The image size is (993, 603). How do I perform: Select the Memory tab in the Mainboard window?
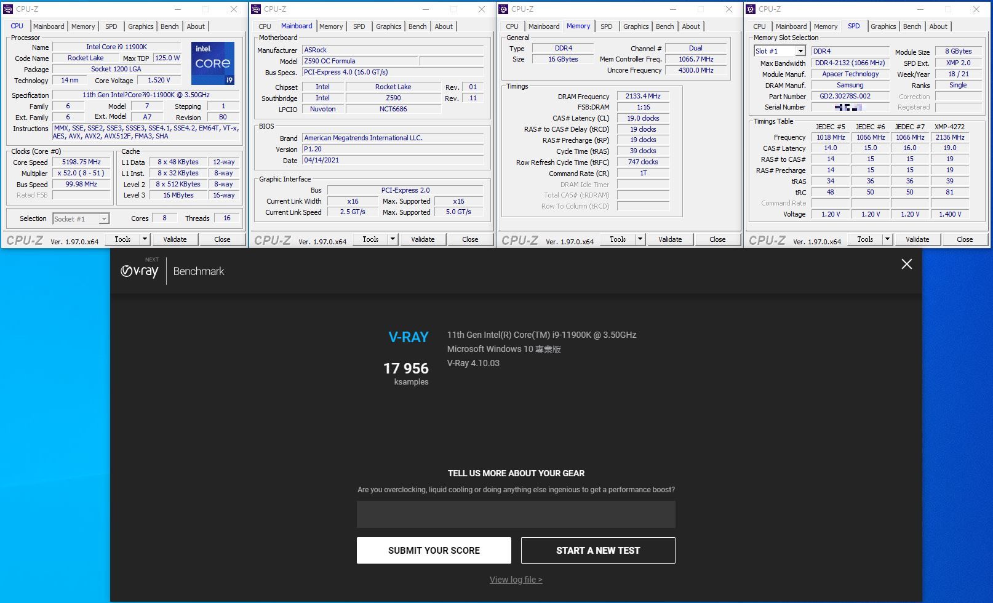(x=331, y=26)
